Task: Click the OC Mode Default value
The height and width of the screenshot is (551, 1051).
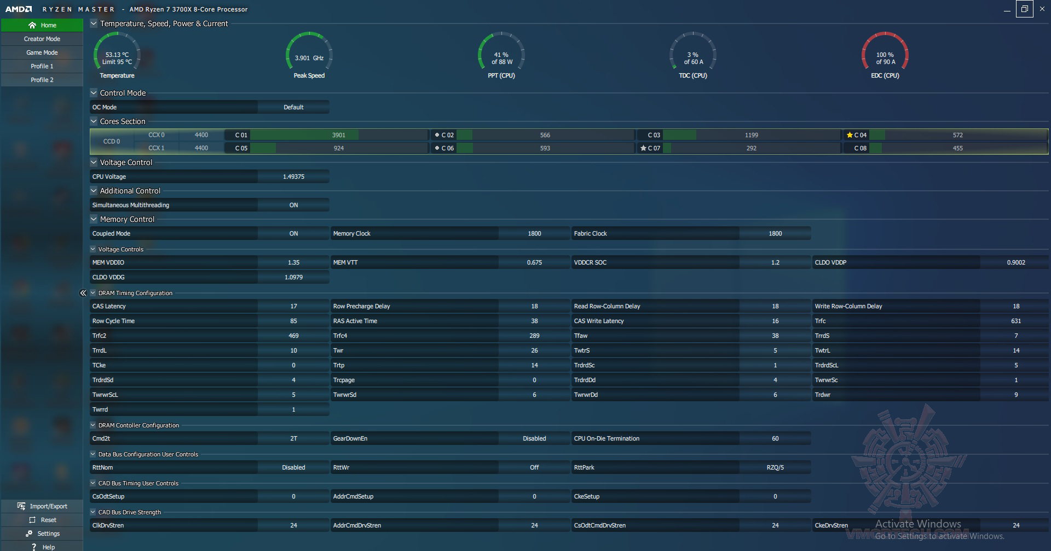Action: 293,107
